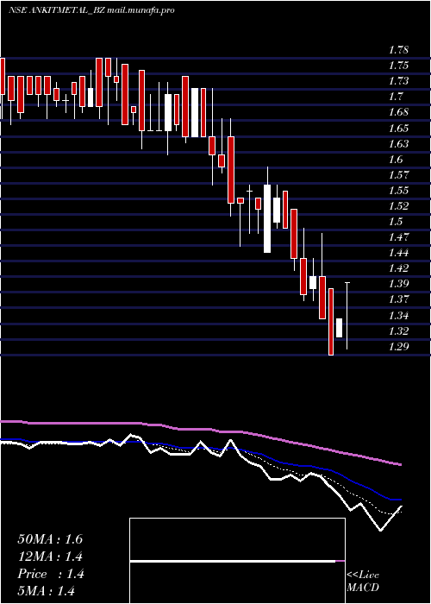Image resolution: width=431 pixels, height=604 pixels.
Task: Click the 1.52 price axis label
Action: [x=398, y=205]
